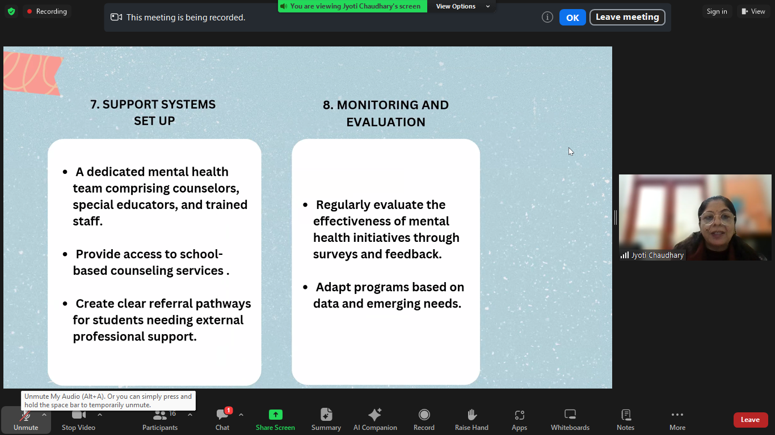
Task: Open the video options caret beside Stop Video
Action: [100, 415]
